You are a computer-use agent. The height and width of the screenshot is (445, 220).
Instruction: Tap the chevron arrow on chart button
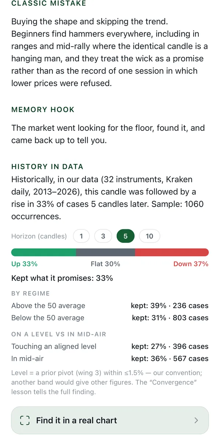(196, 420)
